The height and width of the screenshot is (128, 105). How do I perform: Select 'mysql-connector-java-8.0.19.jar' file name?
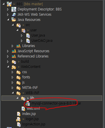pyautogui.click(x=56, y=103)
